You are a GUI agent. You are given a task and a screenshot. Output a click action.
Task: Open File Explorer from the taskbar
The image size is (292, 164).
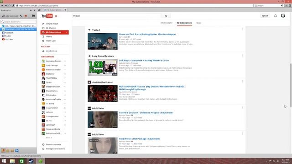(x=12, y=161)
